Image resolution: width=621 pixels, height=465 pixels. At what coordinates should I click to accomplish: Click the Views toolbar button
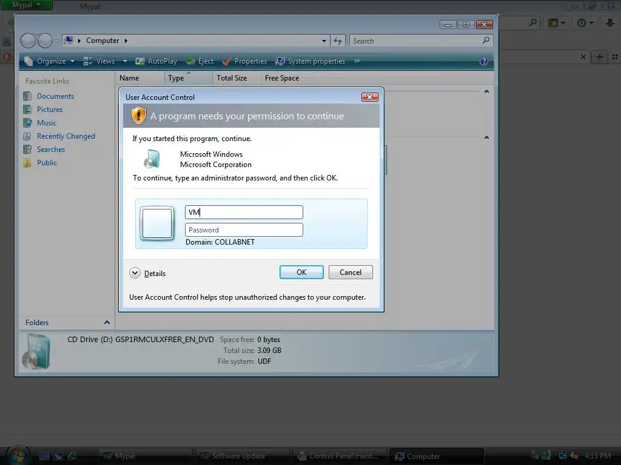(99, 61)
